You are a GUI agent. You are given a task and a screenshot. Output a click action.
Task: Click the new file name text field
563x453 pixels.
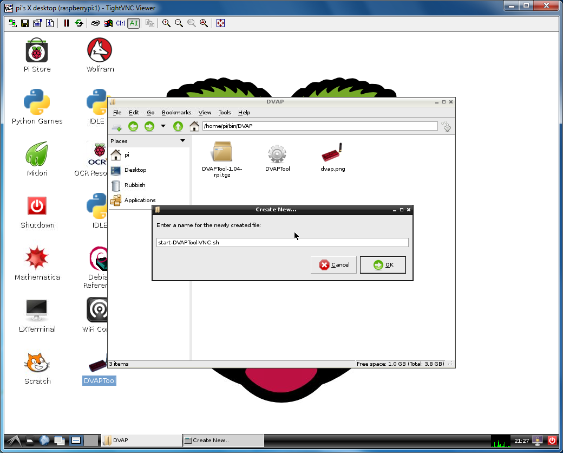tap(282, 242)
